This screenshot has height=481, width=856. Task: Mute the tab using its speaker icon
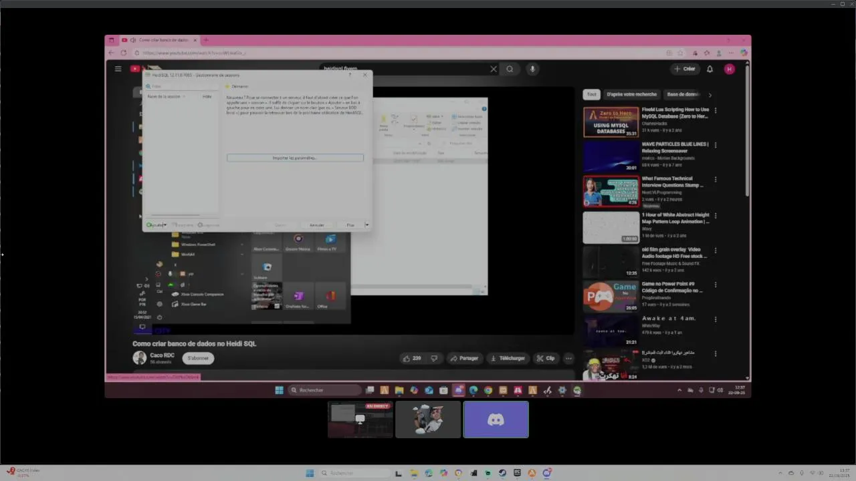tap(132, 40)
